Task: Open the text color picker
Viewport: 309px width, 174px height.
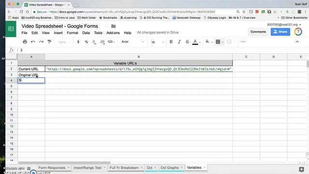Action: [195, 42]
